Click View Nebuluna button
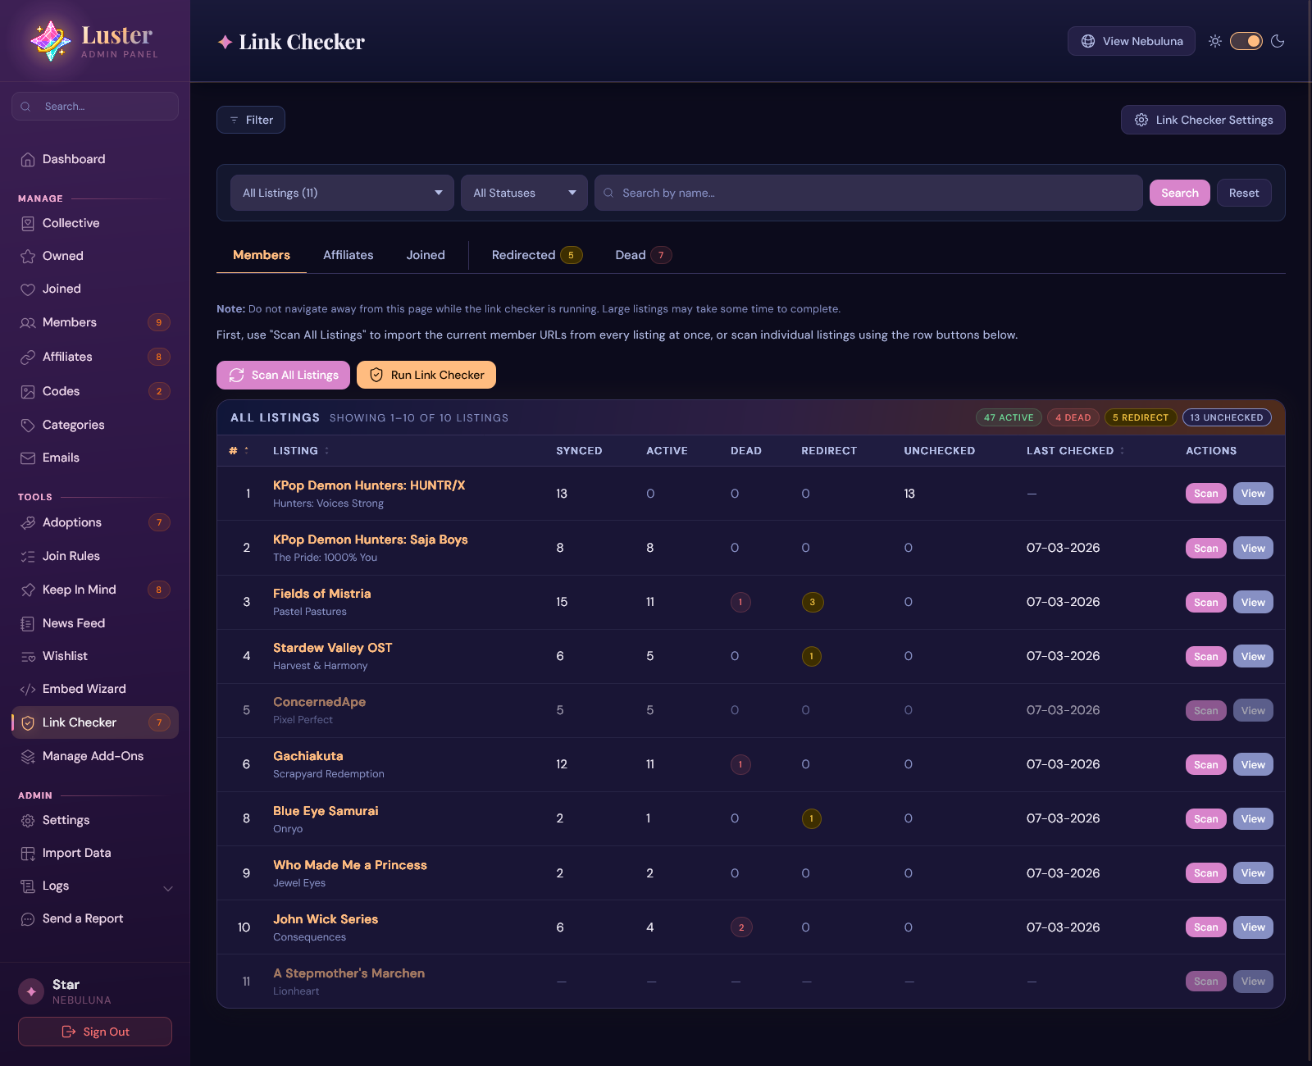Screen dimensions: 1312x1066 (1132, 41)
